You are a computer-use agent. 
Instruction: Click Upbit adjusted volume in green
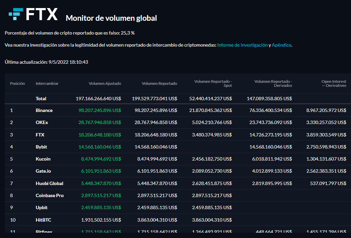[x=101, y=207]
